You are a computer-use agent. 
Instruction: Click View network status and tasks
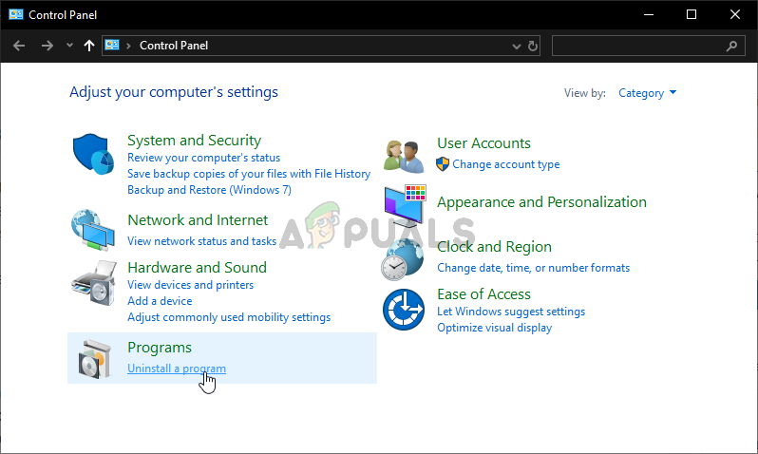coord(201,241)
